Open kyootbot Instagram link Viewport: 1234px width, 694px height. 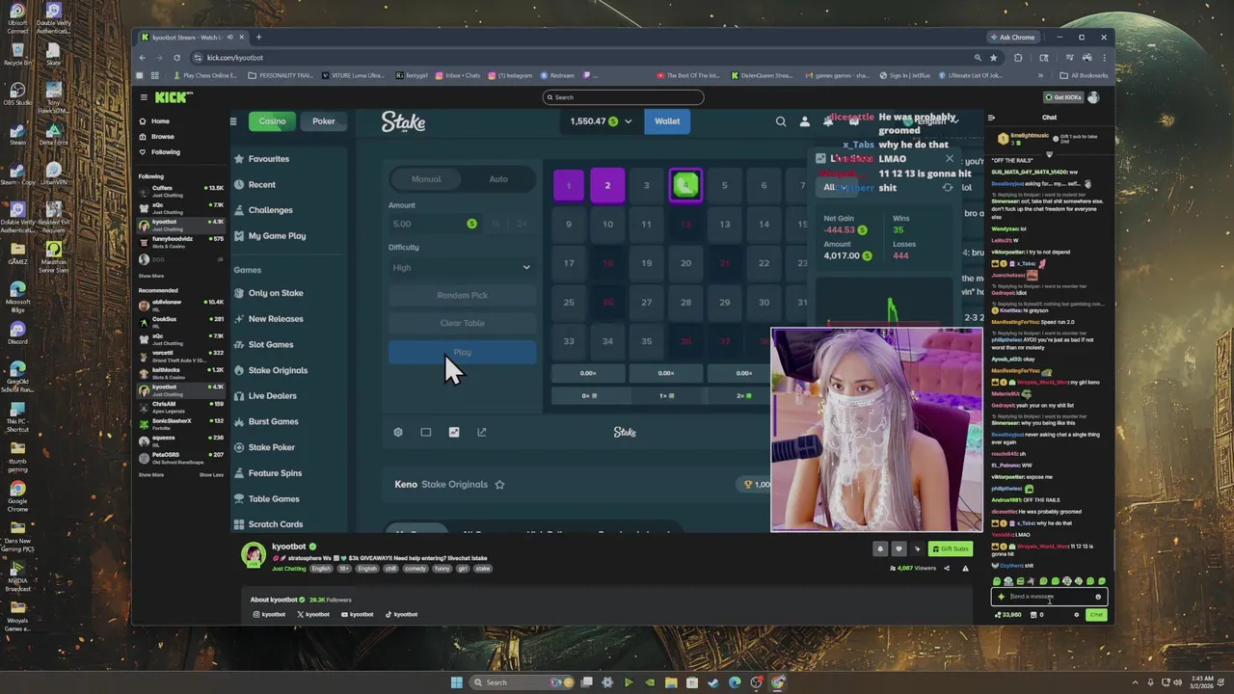click(x=269, y=615)
